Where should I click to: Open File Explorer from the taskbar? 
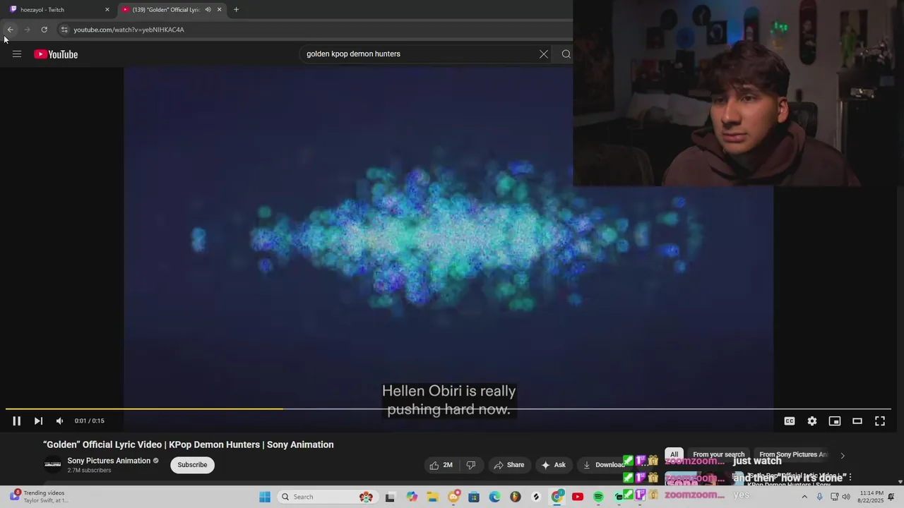click(433, 497)
